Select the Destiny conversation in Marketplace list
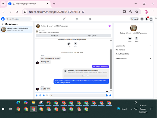The width and height of the screenshot is (157, 118). point(16,29)
